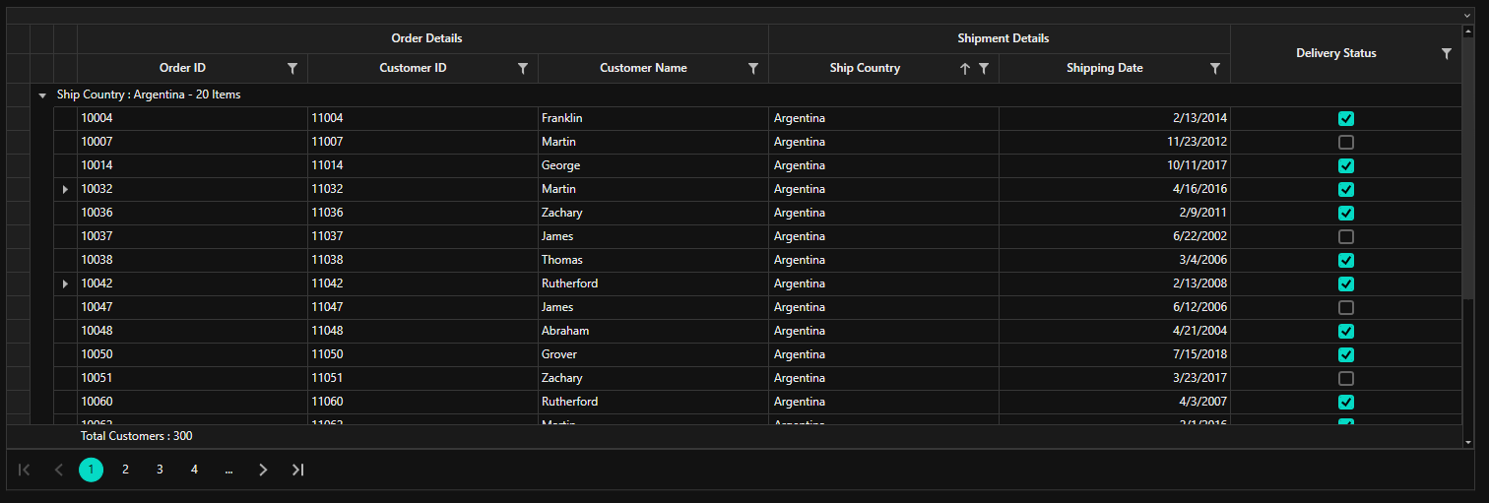
Task: Click the Ship Country ascending sort arrow
Action: [x=965, y=68]
